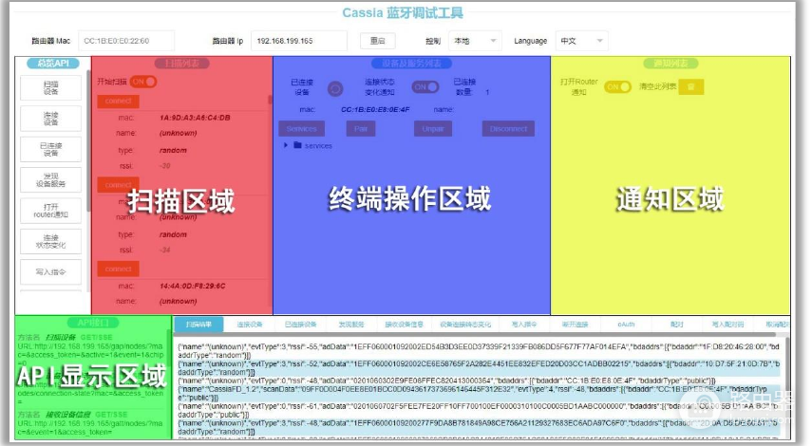
Task: Click the 已连接数量 count 1
Action: pyautogui.click(x=487, y=92)
